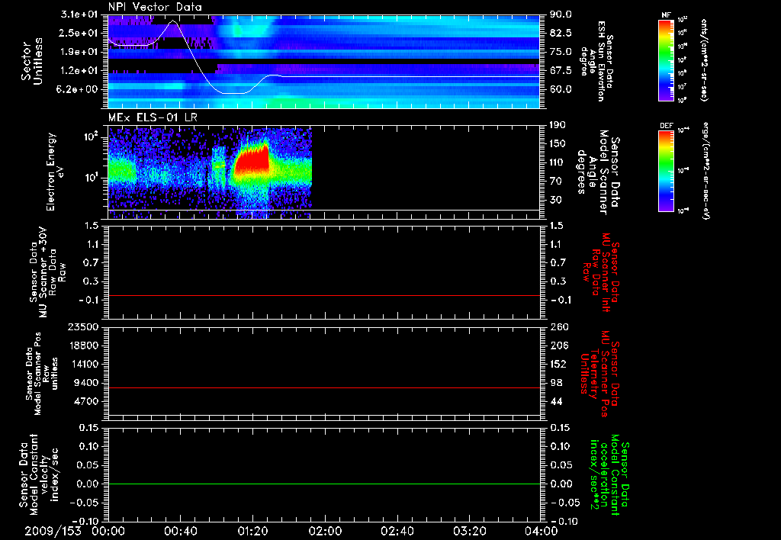
Task: Click the NF flux color bar
Action: tap(667, 60)
